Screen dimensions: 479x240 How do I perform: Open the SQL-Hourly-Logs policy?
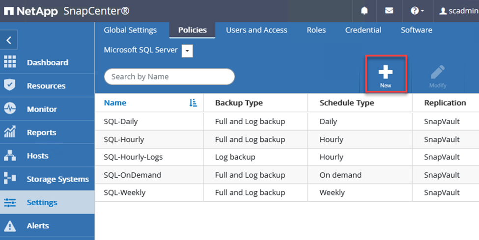coord(133,157)
